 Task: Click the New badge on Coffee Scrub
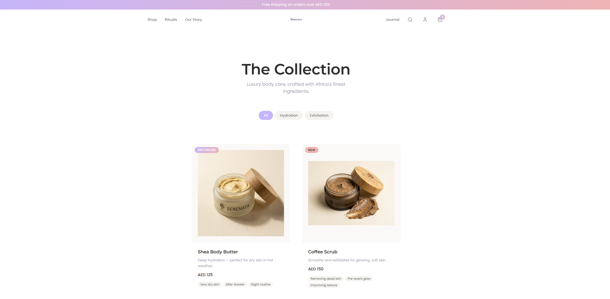click(312, 150)
